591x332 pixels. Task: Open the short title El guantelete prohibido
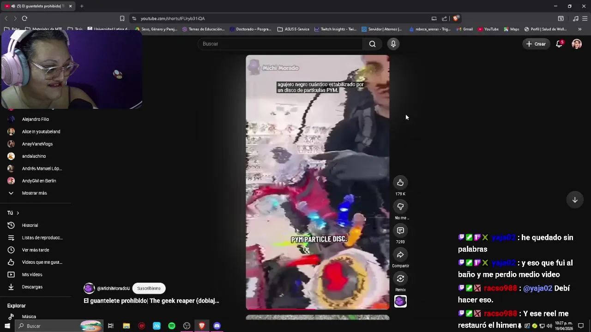151,301
